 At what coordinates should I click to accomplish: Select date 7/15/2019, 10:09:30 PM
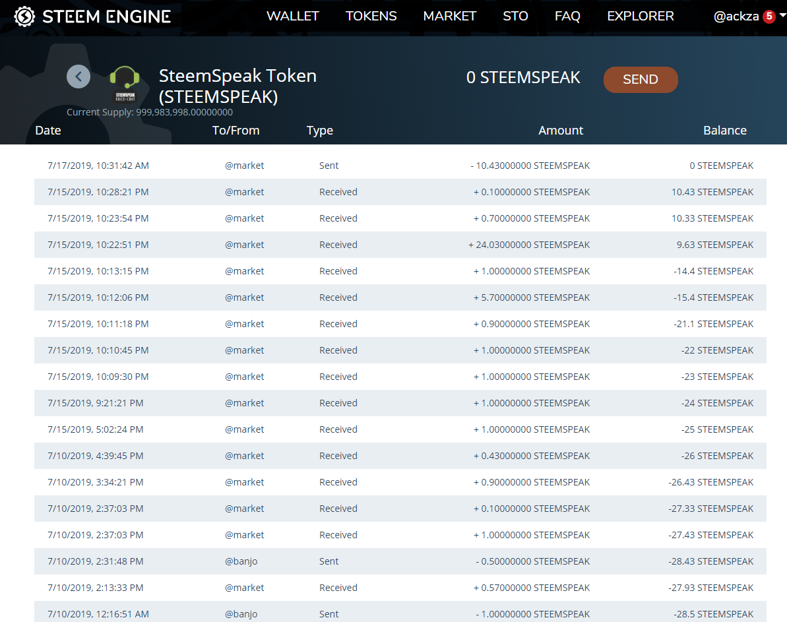click(x=98, y=377)
